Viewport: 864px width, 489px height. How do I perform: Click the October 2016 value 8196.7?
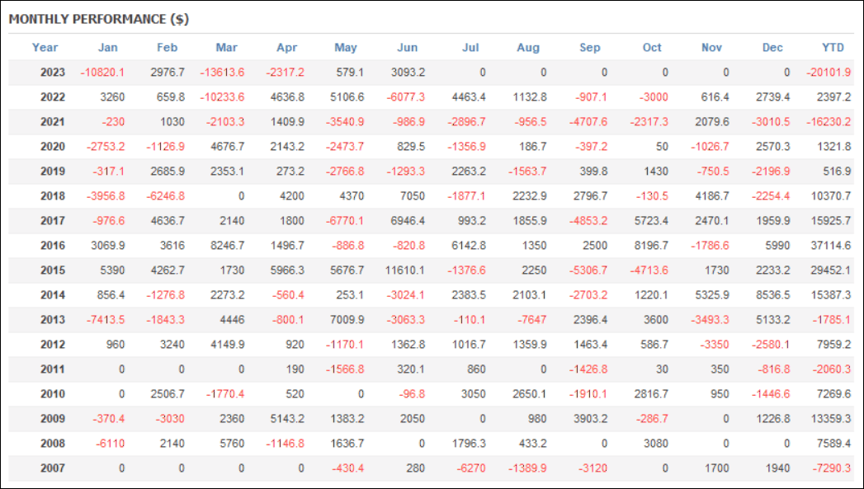click(x=651, y=245)
